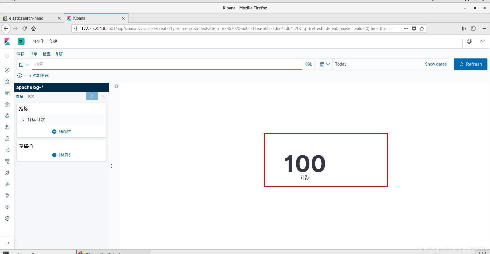Click the blue Refresh button
Viewport: 490px width, 254px height.
(471, 64)
